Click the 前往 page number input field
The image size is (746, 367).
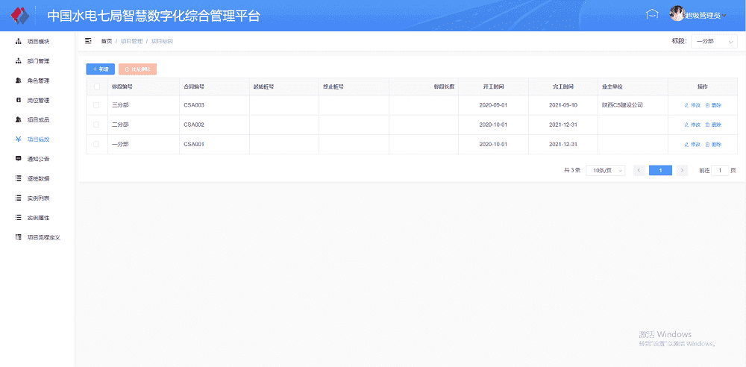[719, 171]
